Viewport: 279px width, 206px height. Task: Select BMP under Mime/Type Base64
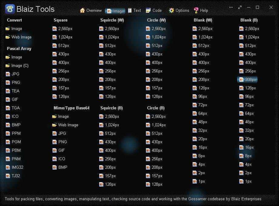60,167
